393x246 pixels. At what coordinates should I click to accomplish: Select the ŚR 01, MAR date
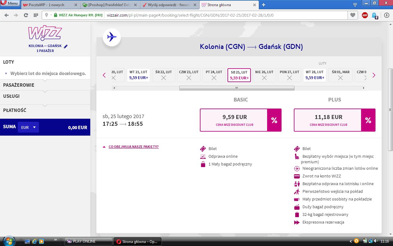click(x=340, y=75)
